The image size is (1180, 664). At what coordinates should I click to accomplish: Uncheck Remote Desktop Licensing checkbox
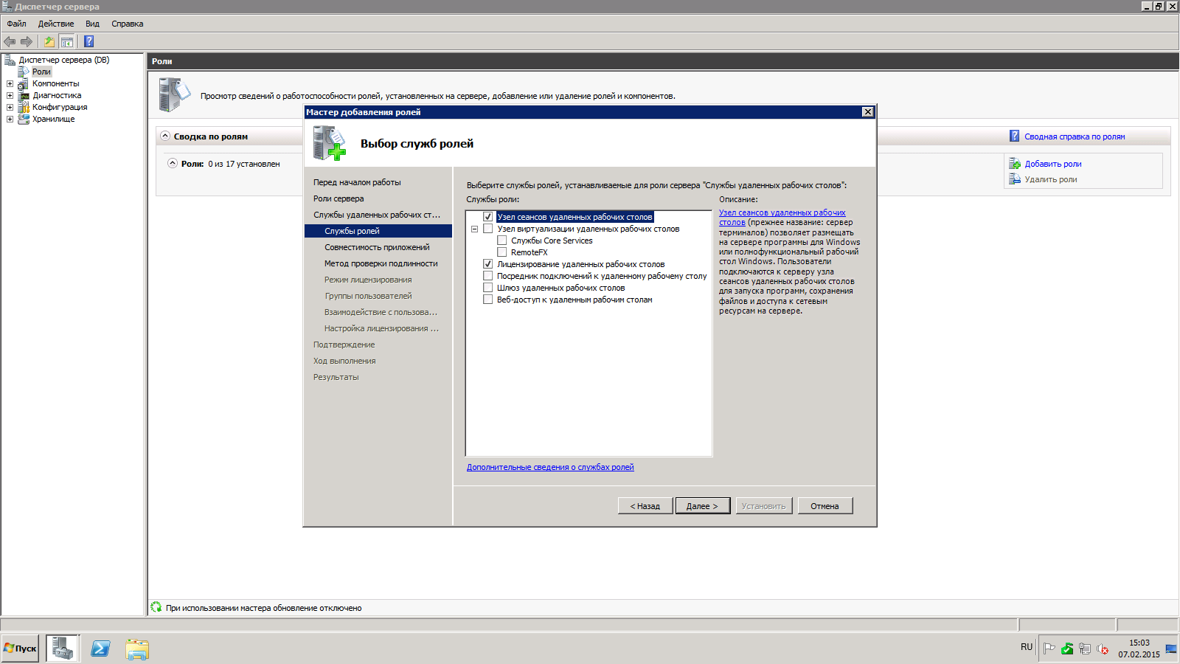click(x=487, y=264)
